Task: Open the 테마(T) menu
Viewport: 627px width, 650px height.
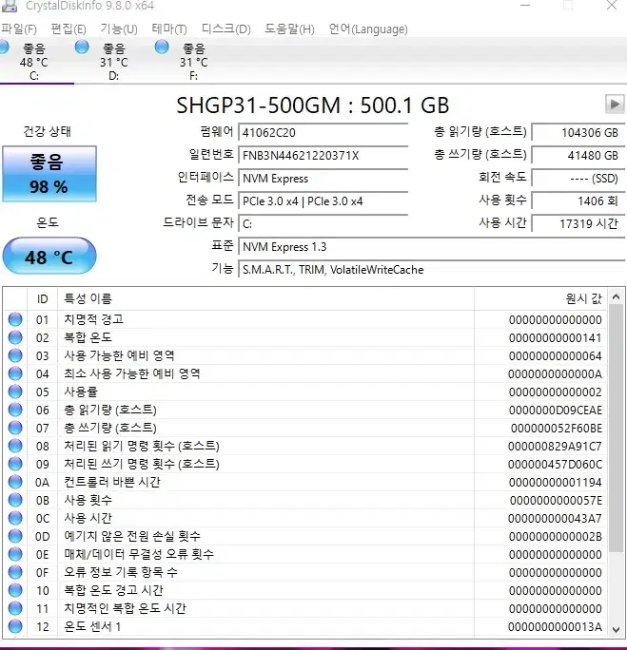Action: coord(169,29)
